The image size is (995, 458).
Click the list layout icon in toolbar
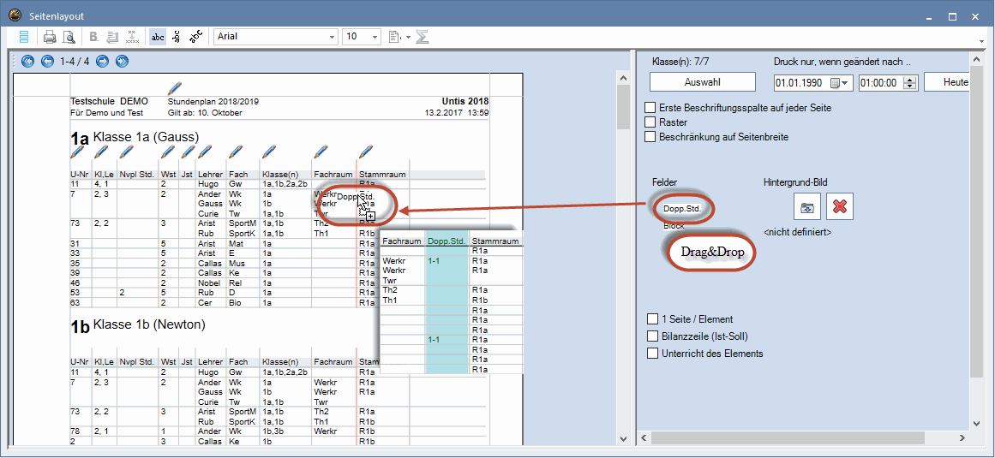pos(23,37)
